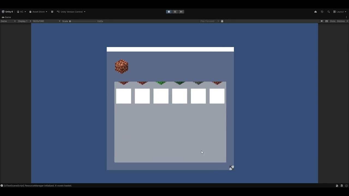Toggle the frame debugger bug icon
The width and height of the screenshot is (349, 196).
222,21
